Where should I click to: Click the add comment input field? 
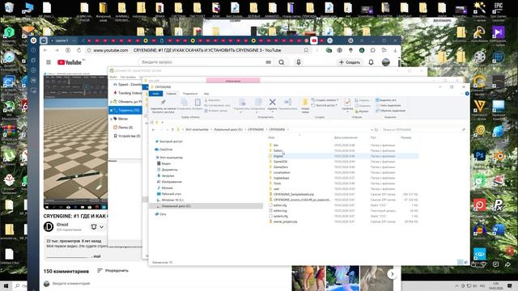coord(71,284)
